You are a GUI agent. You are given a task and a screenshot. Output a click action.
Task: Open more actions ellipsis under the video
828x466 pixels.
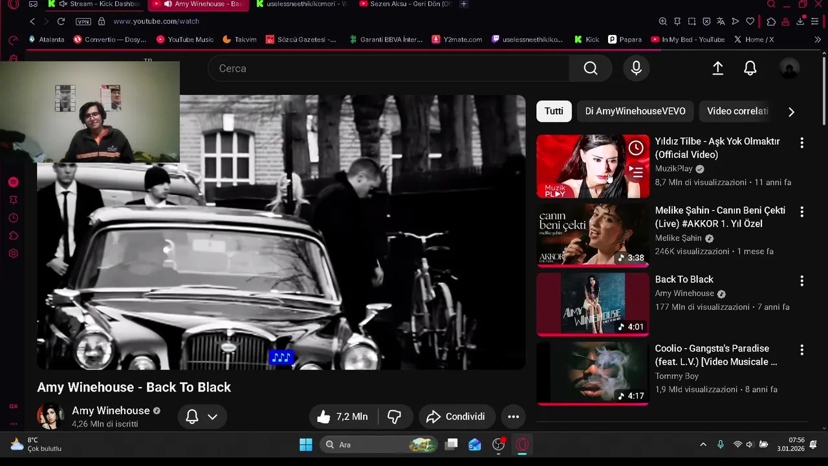tap(514, 417)
